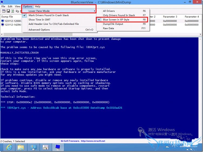Click the Action Center flag in the tray
The width and height of the screenshot is (203, 152).
click(167, 147)
